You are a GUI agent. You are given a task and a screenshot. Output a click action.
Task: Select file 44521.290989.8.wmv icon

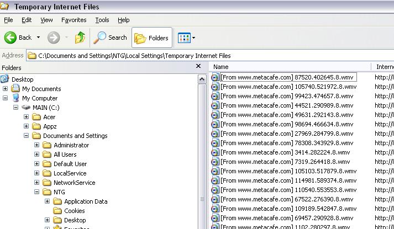[215, 105]
